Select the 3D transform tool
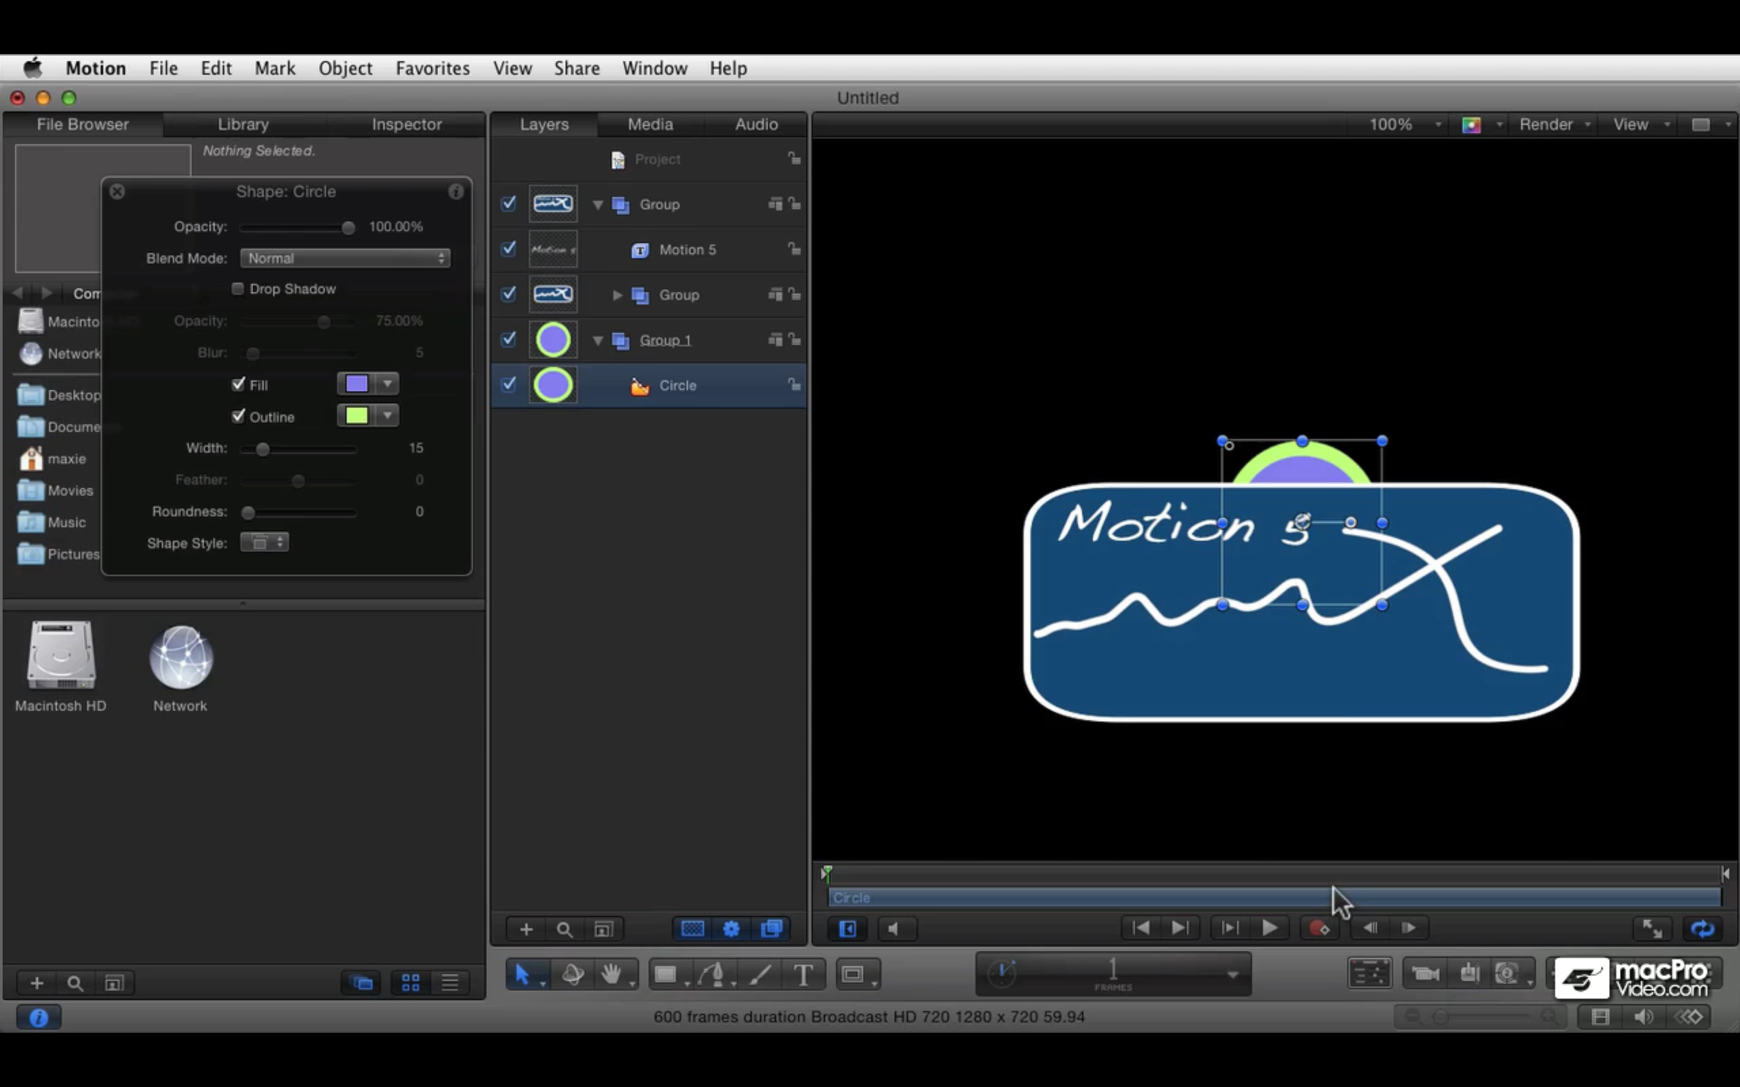 coord(573,974)
